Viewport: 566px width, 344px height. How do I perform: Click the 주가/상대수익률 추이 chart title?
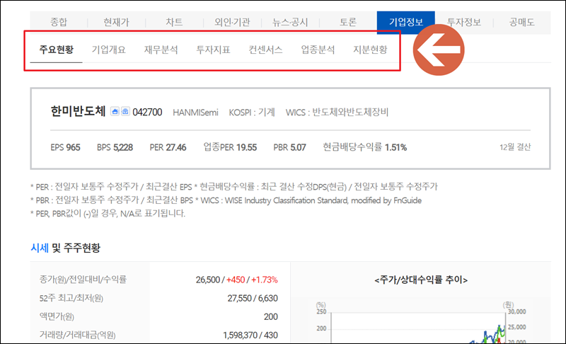pyautogui.click(x=421, y=280)
